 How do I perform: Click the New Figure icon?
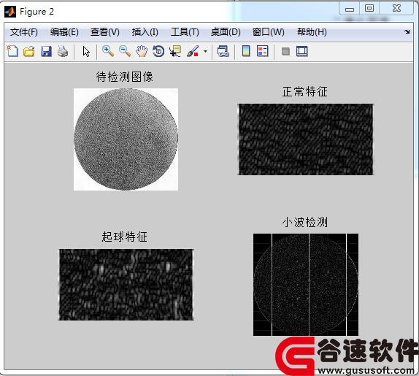click(x=12, y=51)
